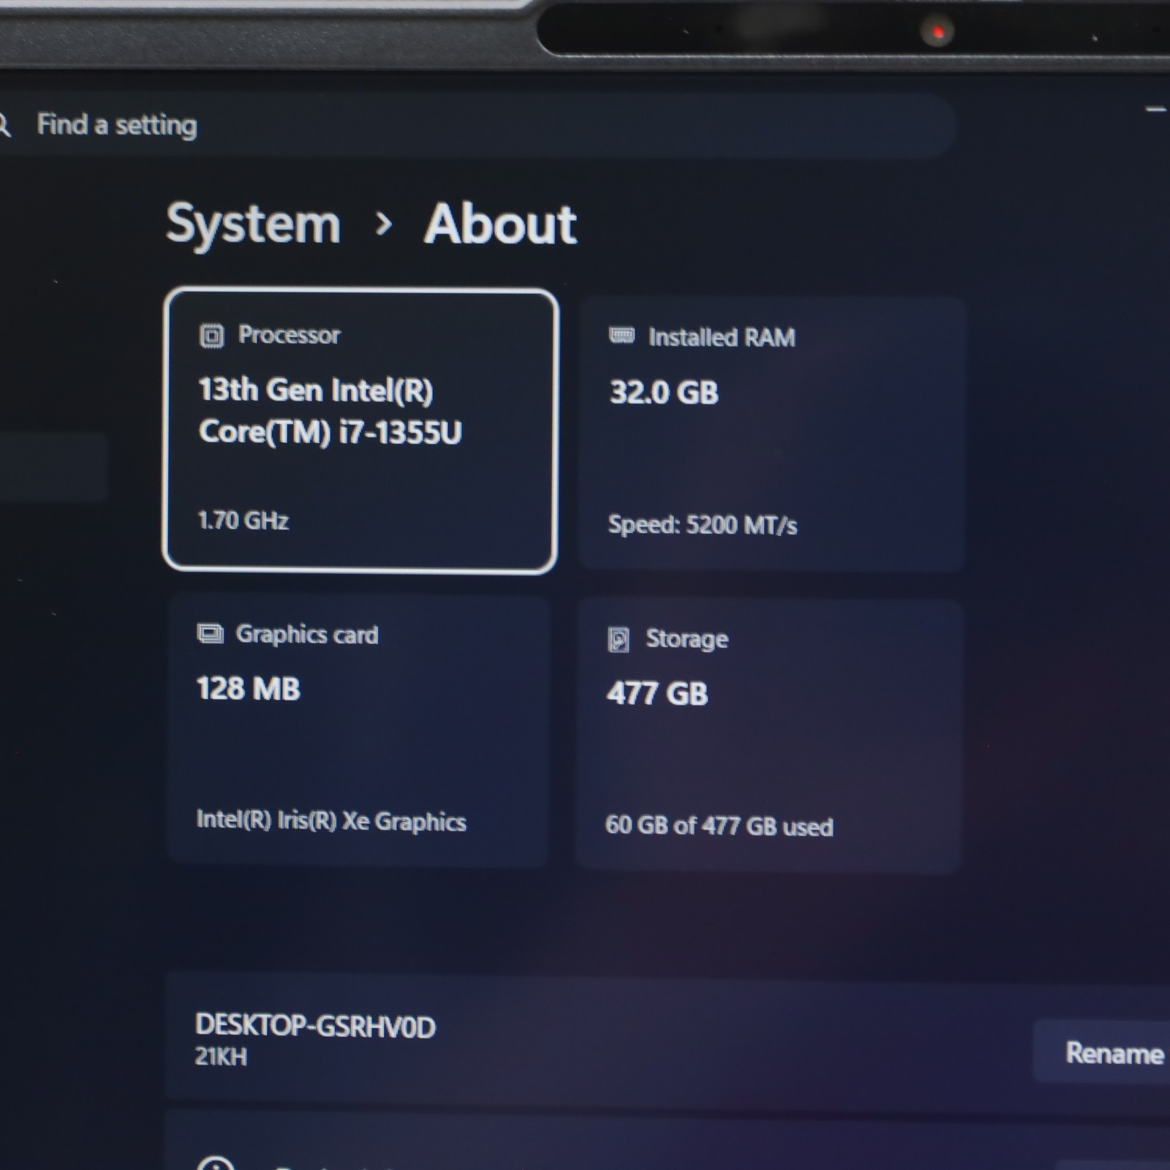This screenshot has width=1170, height=1170.
Task: Click the 32.0 GB RAM value
Action: click(x=664, y=393)
